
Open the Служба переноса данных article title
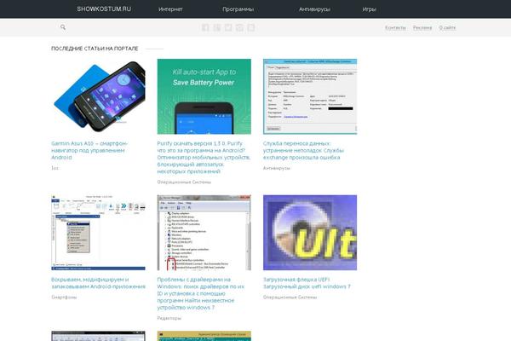[303, 150]
